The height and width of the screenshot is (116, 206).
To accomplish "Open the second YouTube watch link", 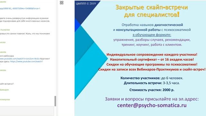I will pyautogui.click(x=26, y=62).
